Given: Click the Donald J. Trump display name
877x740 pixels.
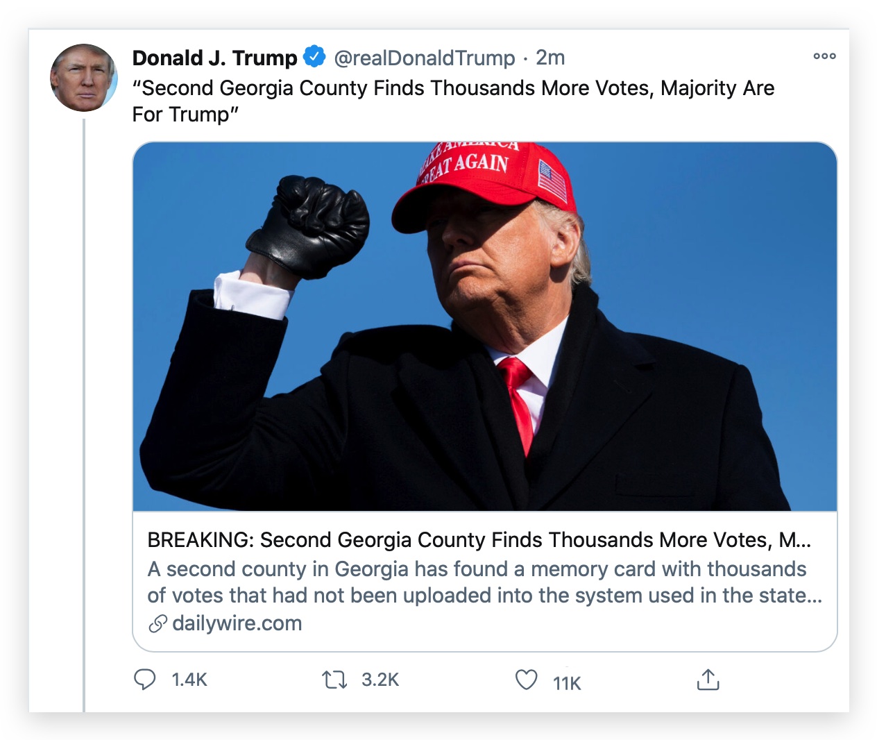Looking at the screenshot, I should pos(214,58).
